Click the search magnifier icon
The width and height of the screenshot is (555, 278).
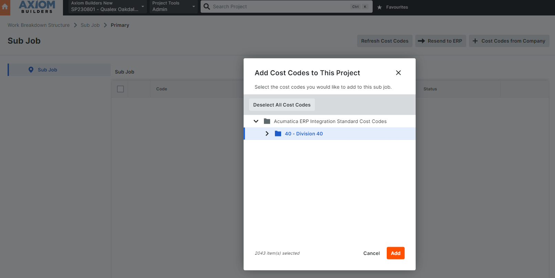click(x=207, y=7)
